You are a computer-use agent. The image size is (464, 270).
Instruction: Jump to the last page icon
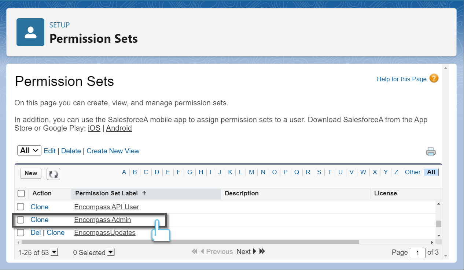pos(262,252)
